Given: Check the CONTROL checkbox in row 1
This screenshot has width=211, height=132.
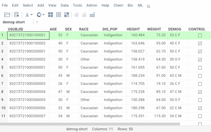Looking at the screenshot, I should click(x=200, y=35).
